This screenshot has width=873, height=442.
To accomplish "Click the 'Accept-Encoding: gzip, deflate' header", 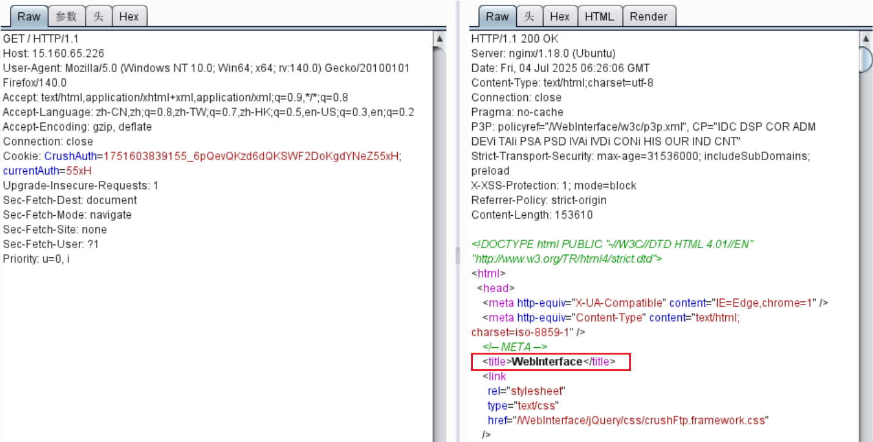I will (x=77, y=127).
